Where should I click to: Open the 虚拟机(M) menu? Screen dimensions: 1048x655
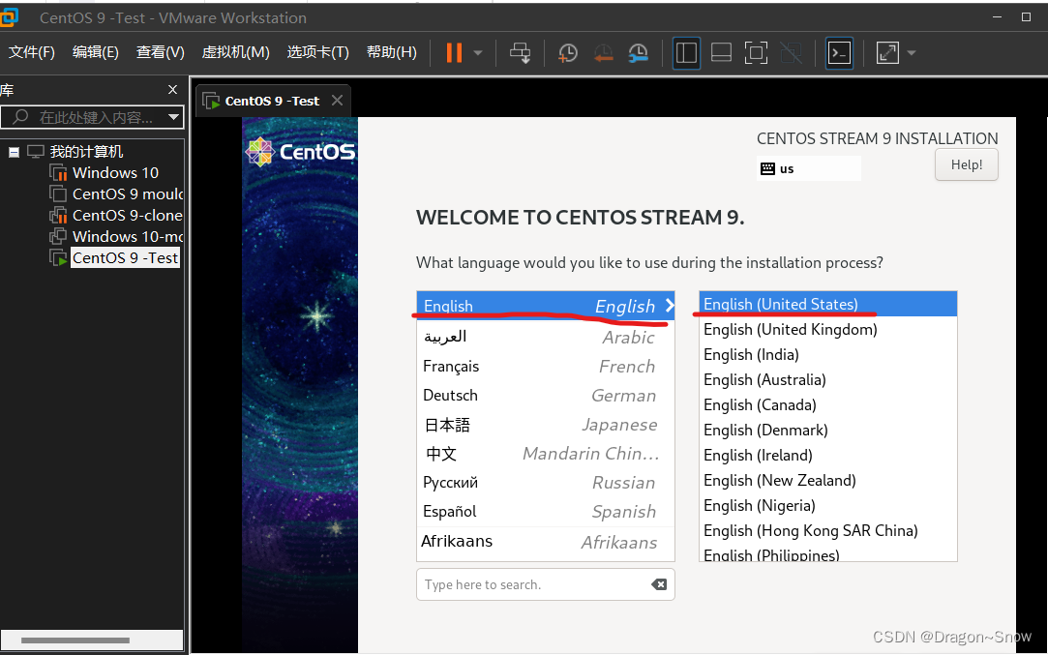[x=235, y=52]
